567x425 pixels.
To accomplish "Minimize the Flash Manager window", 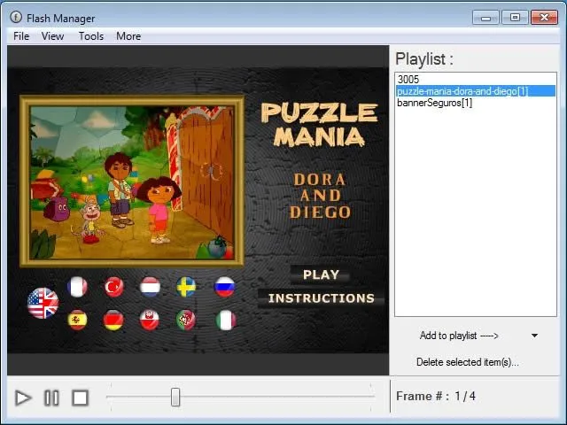I will pos(485,18).
